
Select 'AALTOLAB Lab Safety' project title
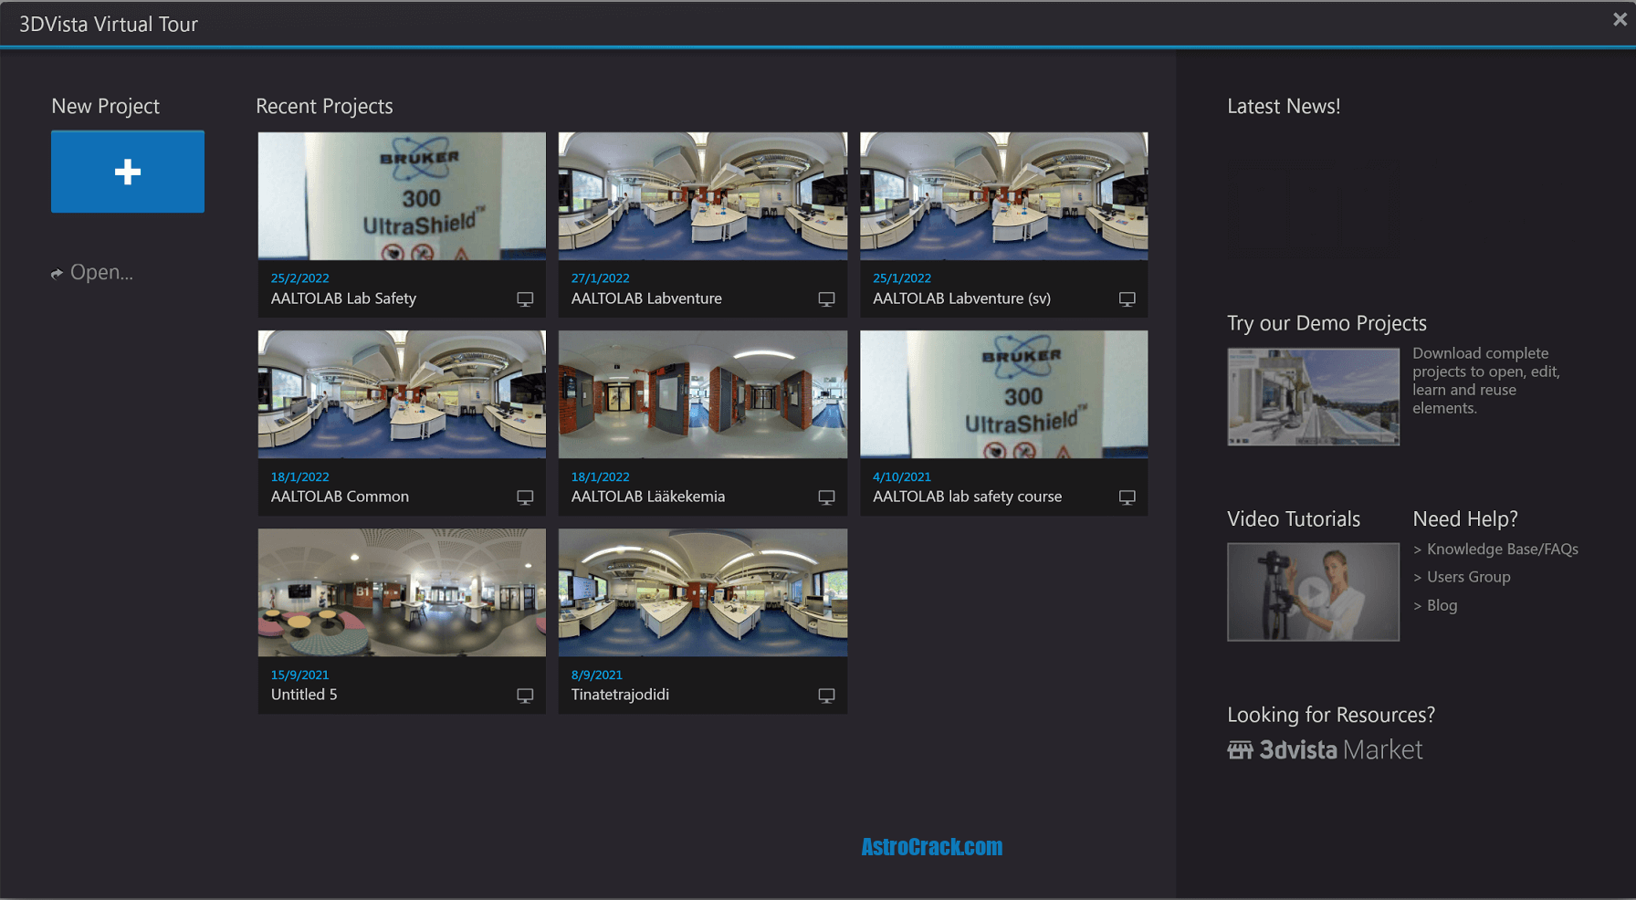(x=343, y=298)
